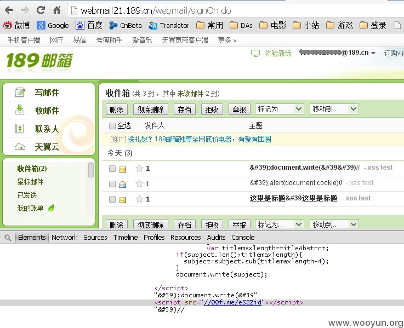Expand the 更多 » navigation menu
The height and width of the screenshot is (328, 404).
pyautogui.click(x=227, y=40)
